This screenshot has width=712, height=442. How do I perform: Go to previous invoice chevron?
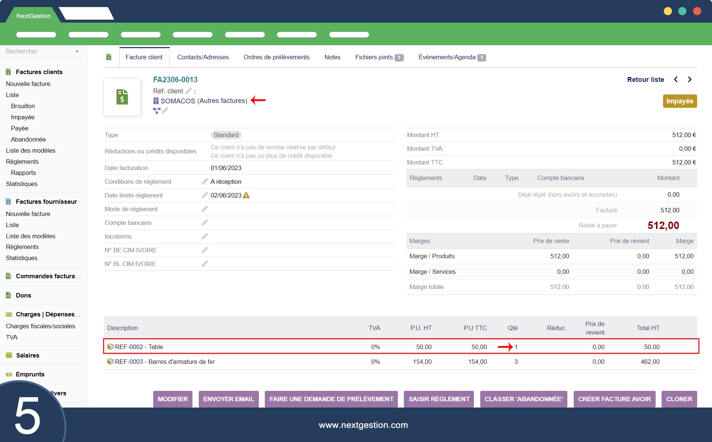(676, 80)
